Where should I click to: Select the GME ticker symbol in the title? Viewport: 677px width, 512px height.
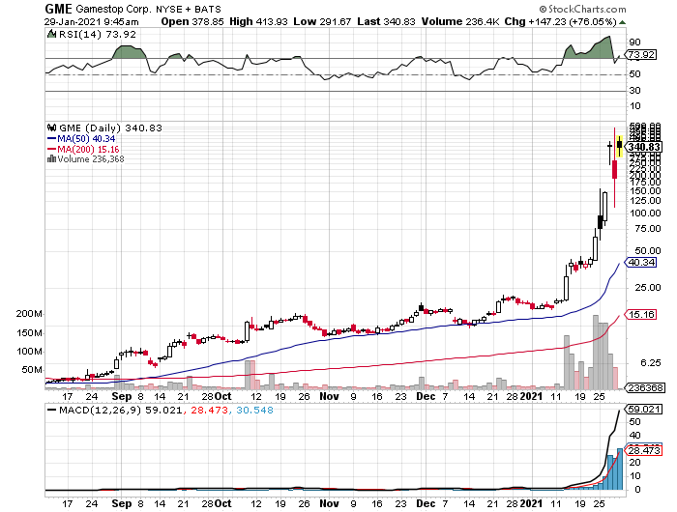click(59, 9)
